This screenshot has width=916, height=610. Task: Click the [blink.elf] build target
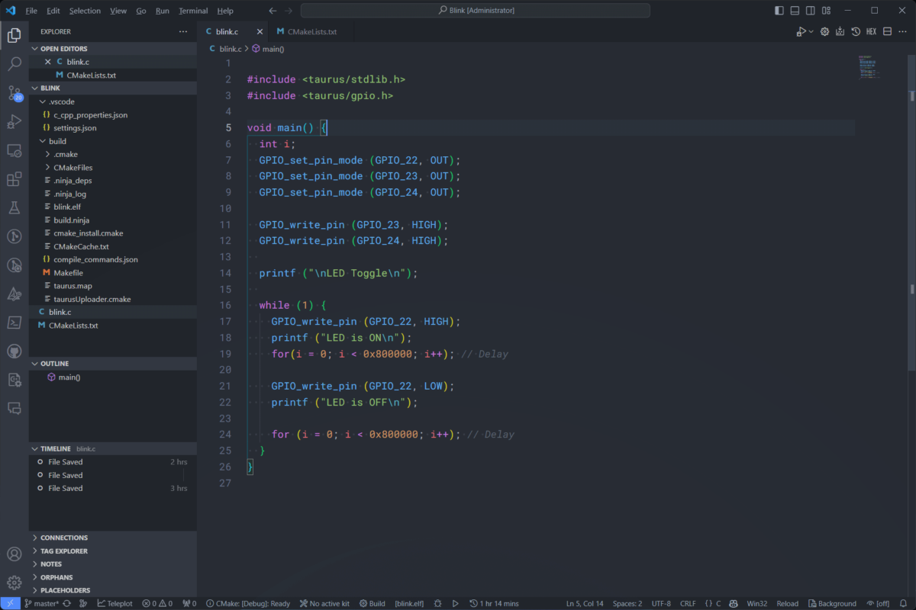click(x=411, y=603)
